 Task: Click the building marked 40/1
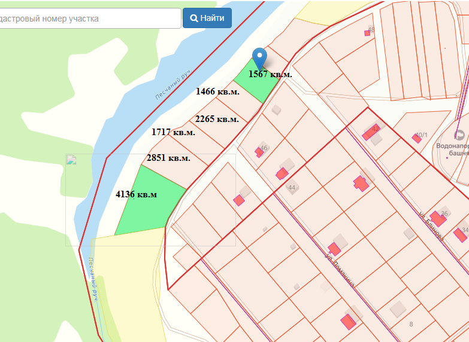[417, 138]
